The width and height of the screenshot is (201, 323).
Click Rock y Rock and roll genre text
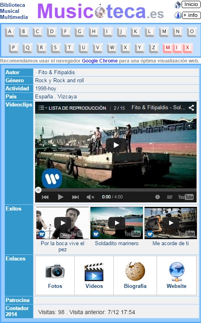click(59, 80)
